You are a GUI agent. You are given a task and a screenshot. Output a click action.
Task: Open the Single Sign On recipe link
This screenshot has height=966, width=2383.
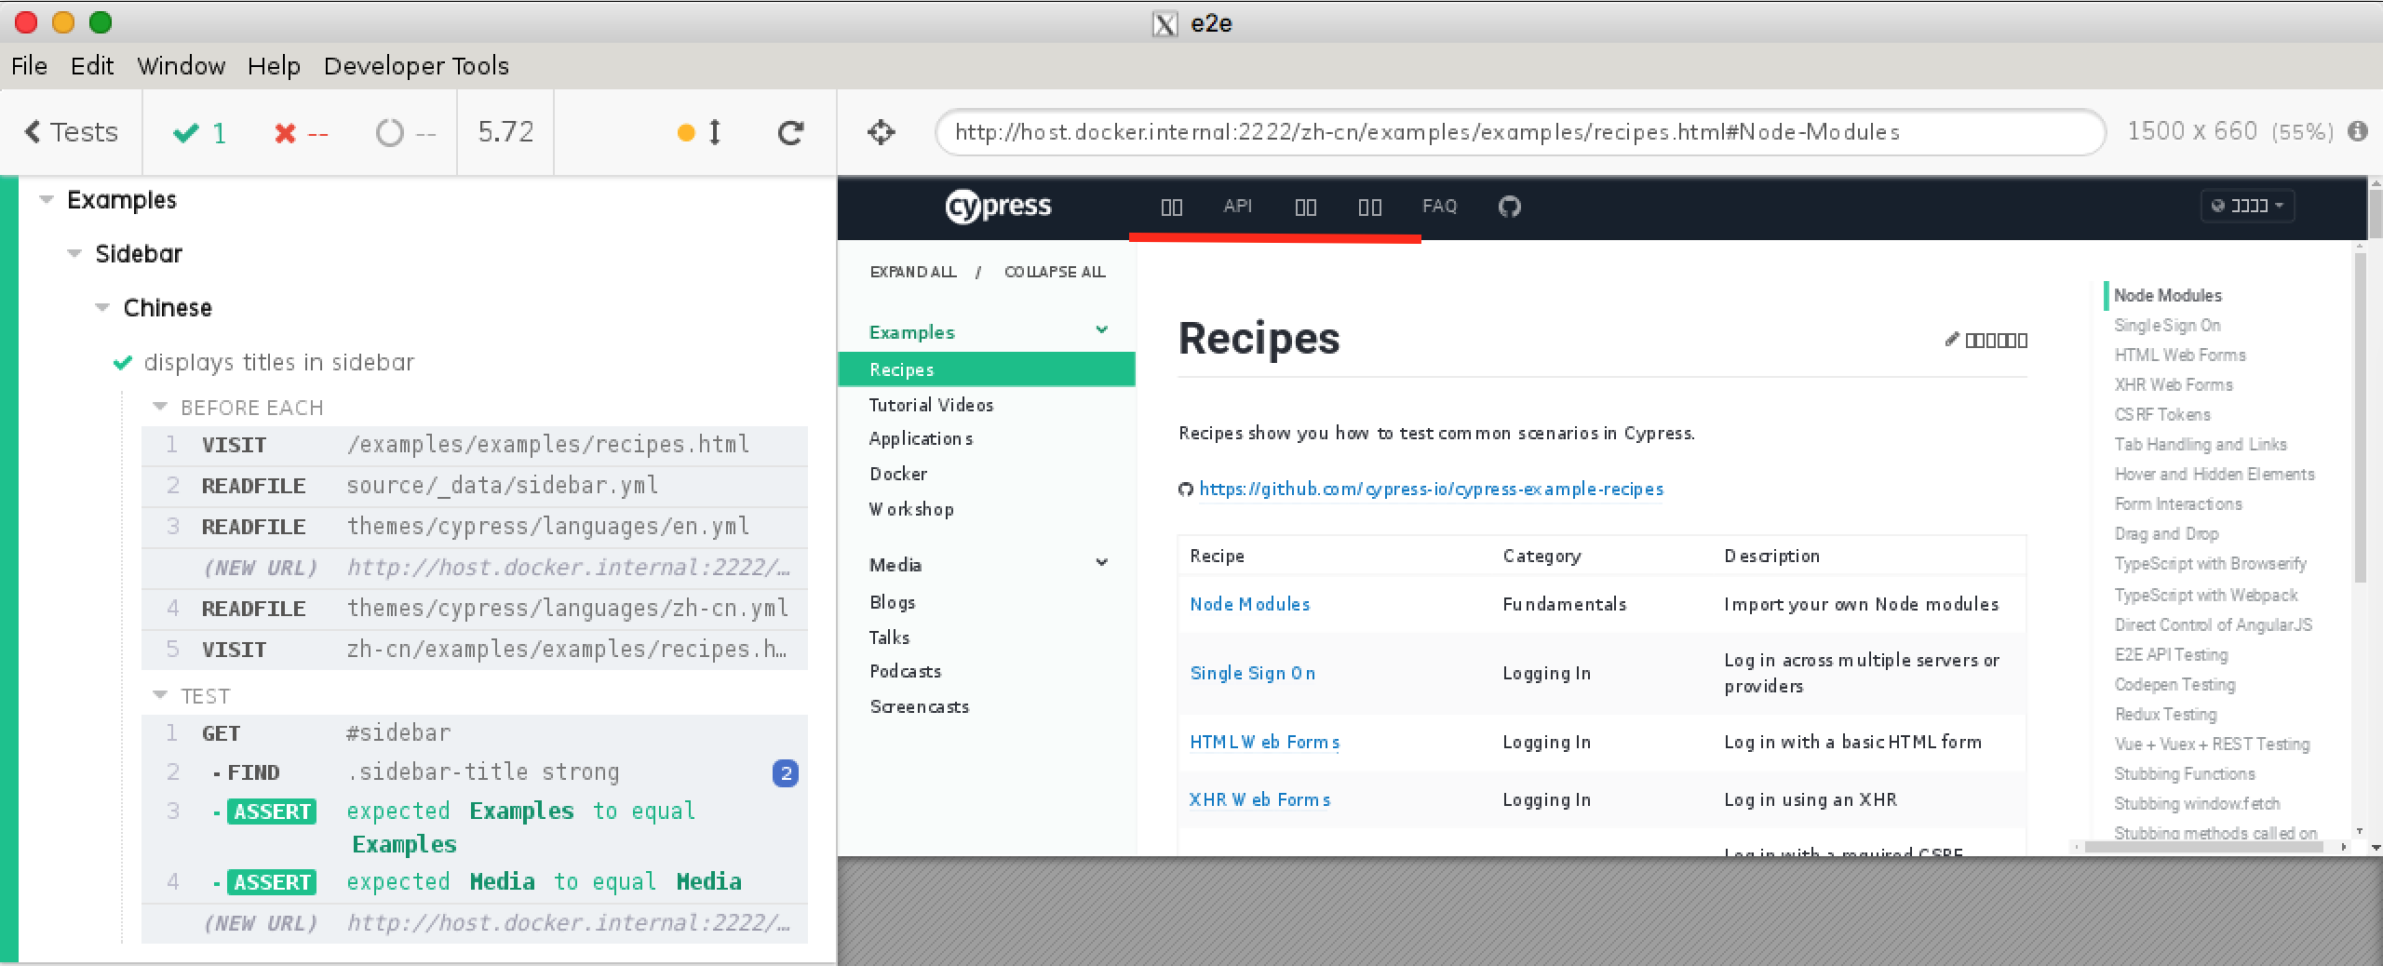[x=1252, y=673]
